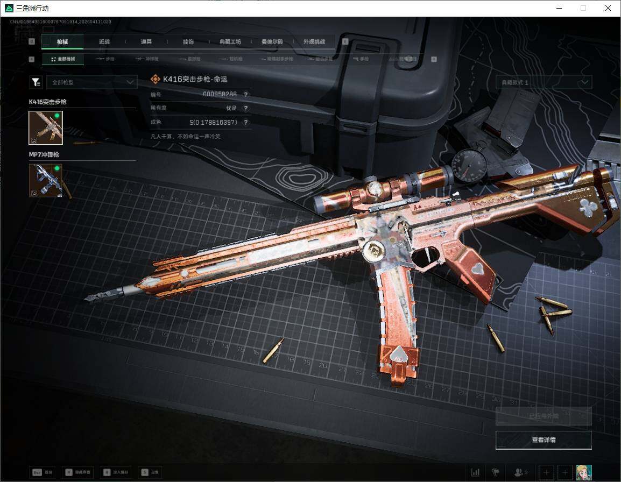Switch to the 道具 tab
Viewport: 621px width, 482px height.
[146, 41]
